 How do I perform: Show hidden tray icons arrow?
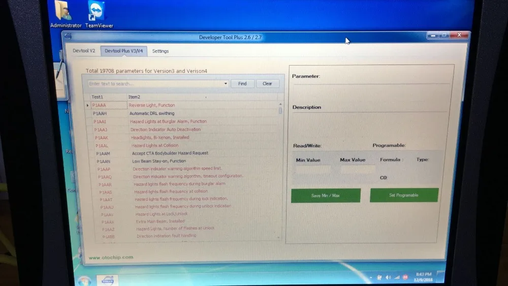[371, 277]
